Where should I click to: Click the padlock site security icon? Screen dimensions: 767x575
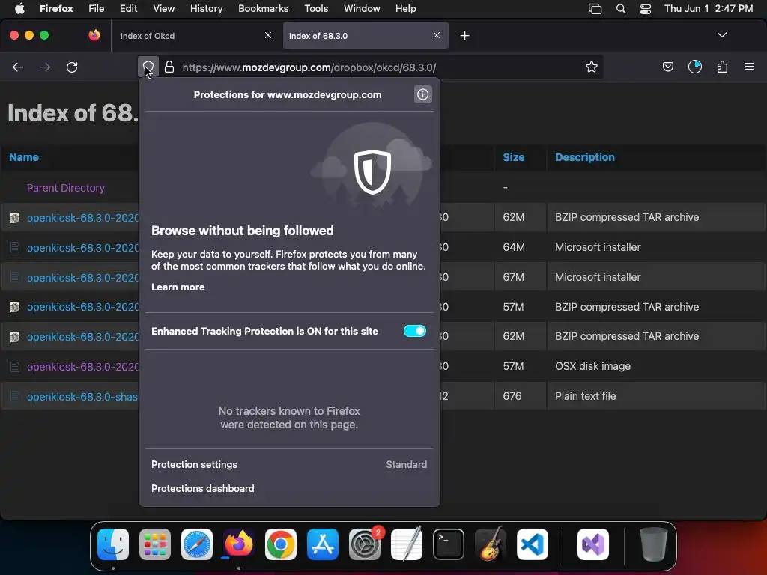pyautogui.click(x=169, y=67)
